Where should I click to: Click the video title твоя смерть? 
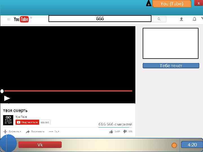[x=15, y=111]
